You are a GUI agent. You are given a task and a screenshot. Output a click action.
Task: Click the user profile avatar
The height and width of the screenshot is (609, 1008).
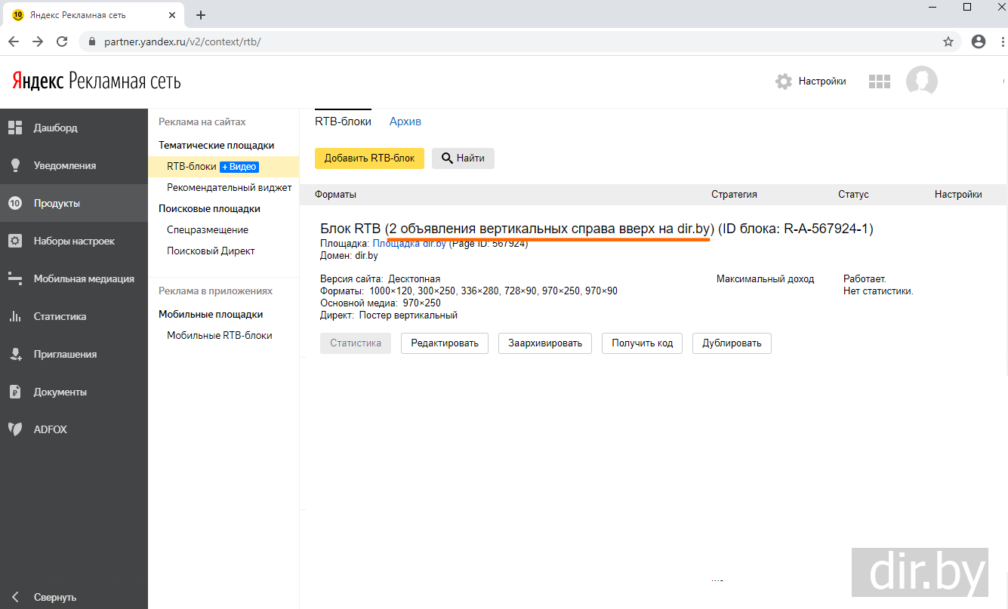[x=921, y=82]
